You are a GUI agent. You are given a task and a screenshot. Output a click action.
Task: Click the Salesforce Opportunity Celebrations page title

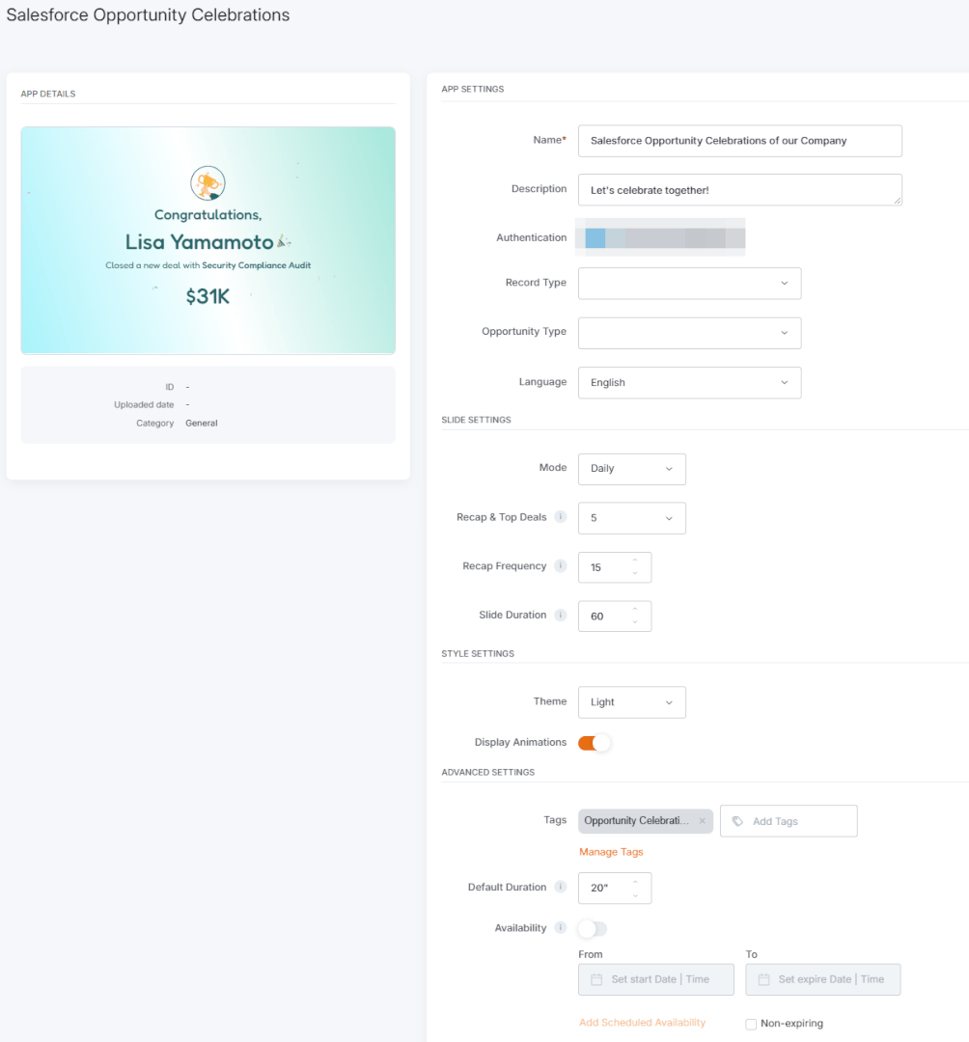(x=149, y=15)
